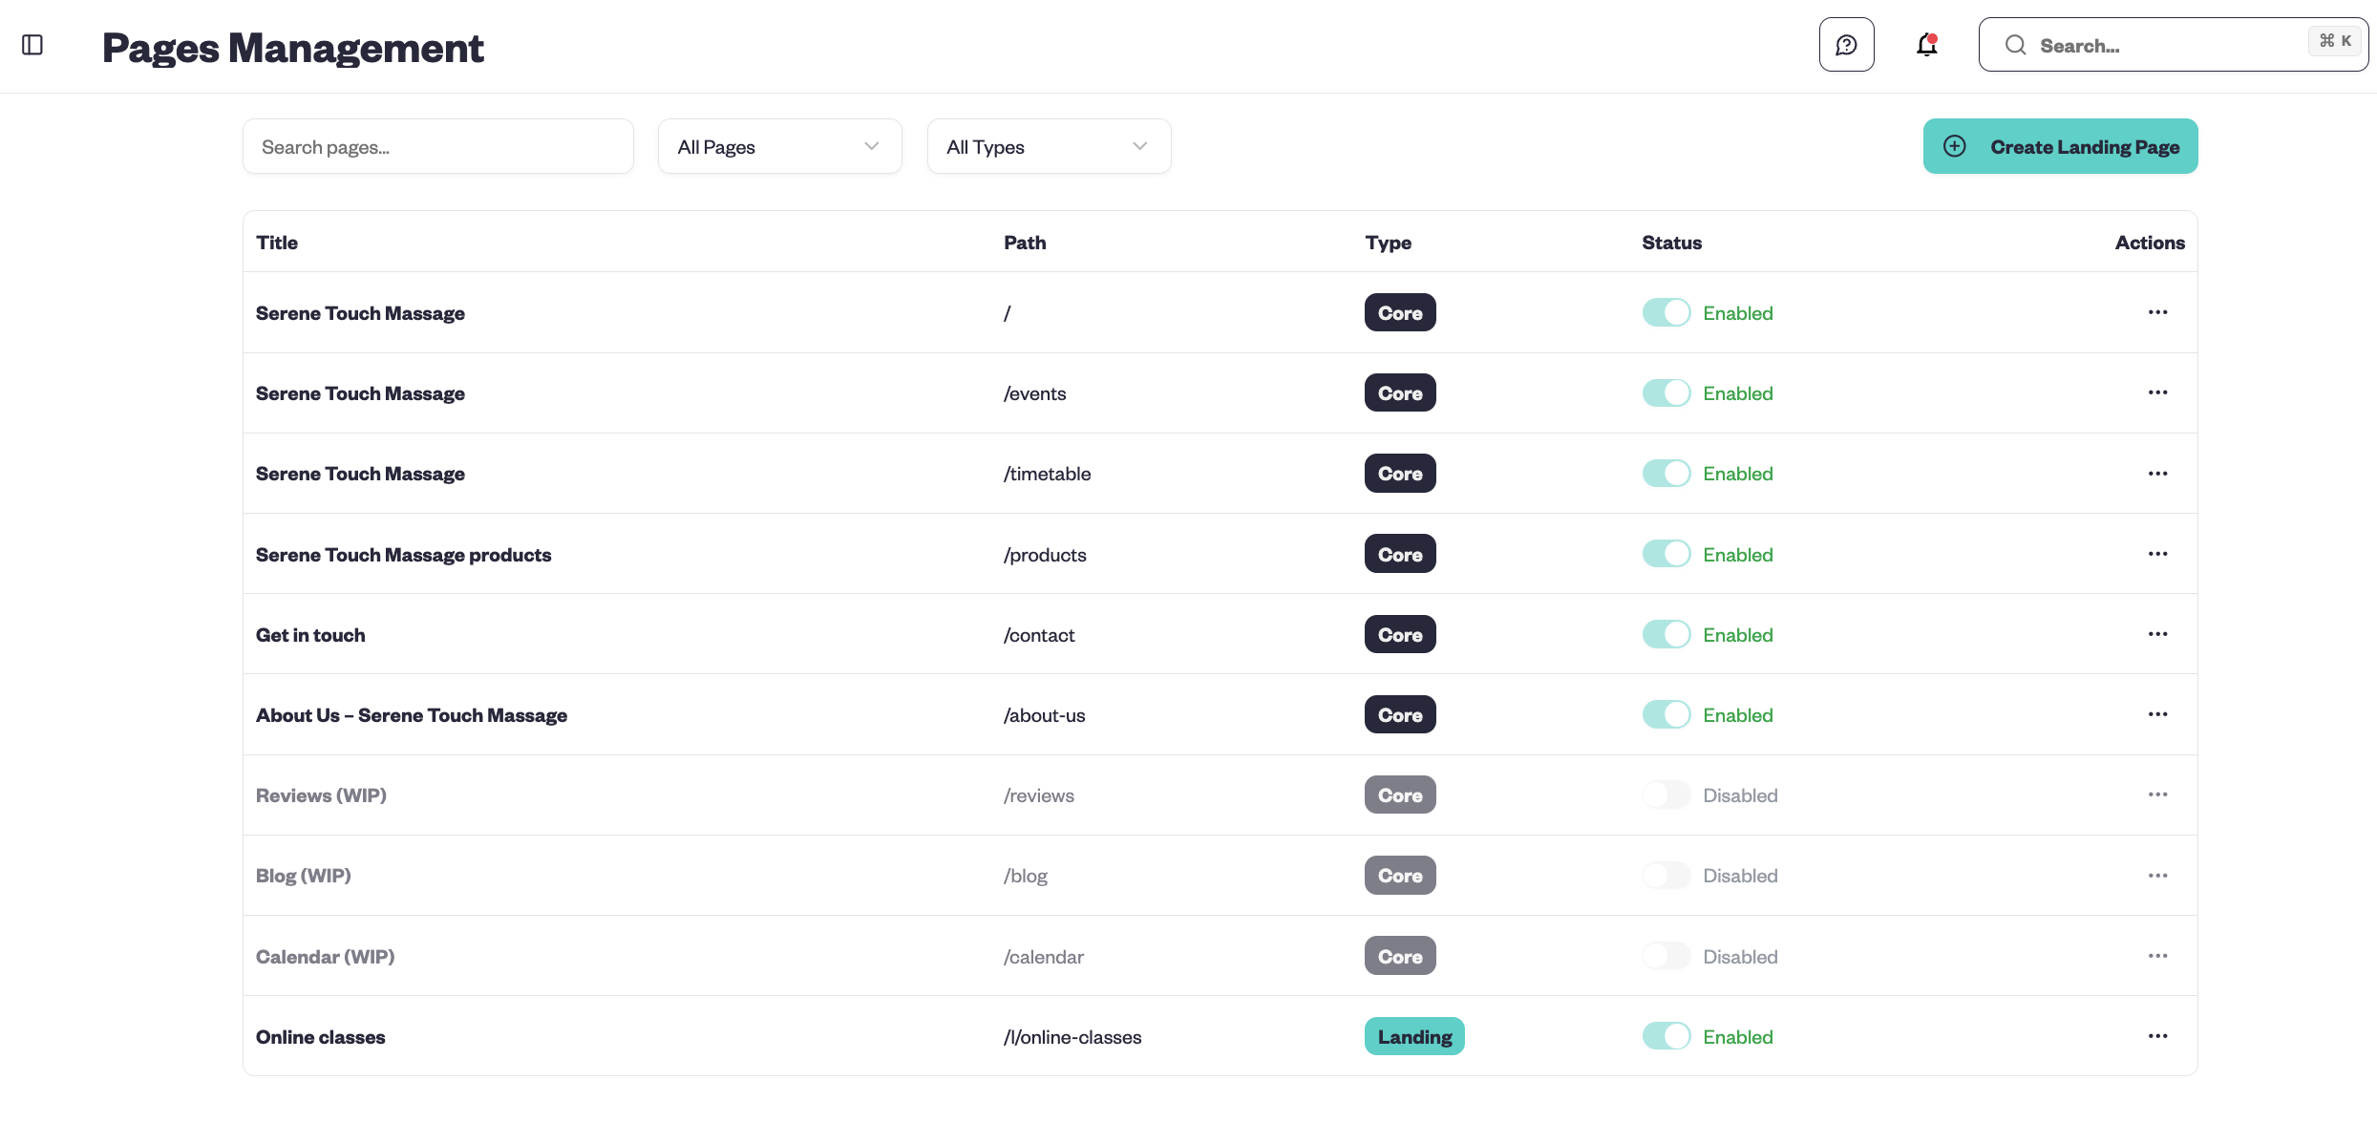This screenshot has width=2377, height=1123.
Task: Open actions menu for Get in touch
Action: (2157, 634)
